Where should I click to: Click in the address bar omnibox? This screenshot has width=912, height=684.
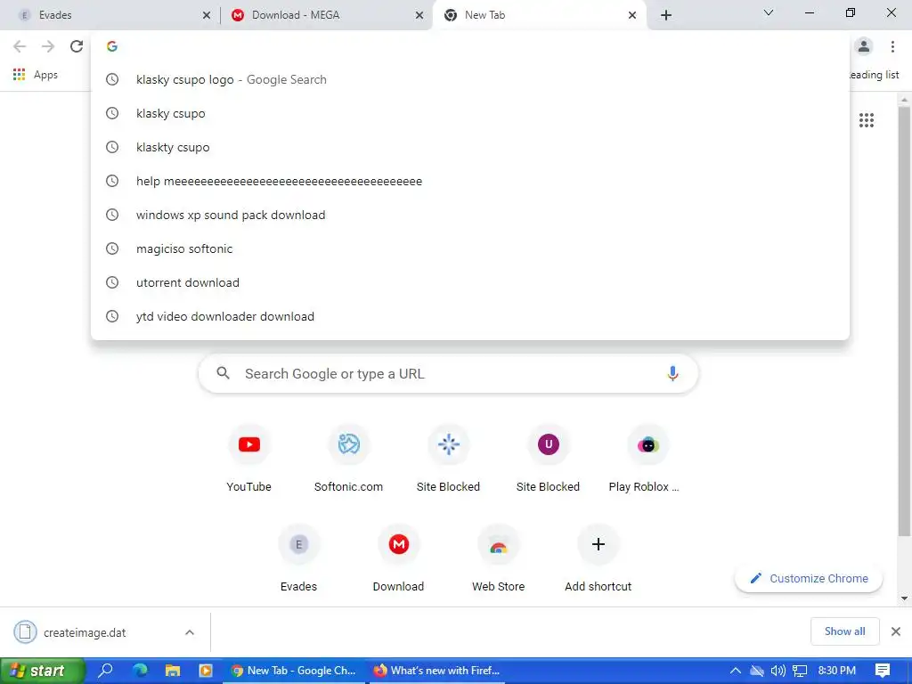click(x=470, y=46)
